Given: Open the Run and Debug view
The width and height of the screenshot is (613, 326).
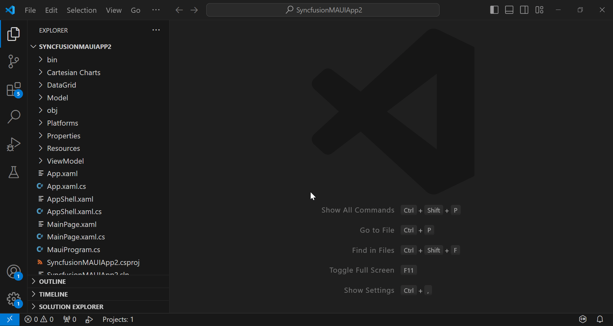Looking at the screenshot, I should click(13, 144).
